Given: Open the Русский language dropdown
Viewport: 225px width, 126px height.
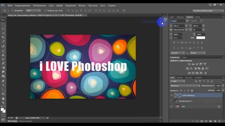Looking at the screenshot, I should pyautogui.click(x=178, y=53).
